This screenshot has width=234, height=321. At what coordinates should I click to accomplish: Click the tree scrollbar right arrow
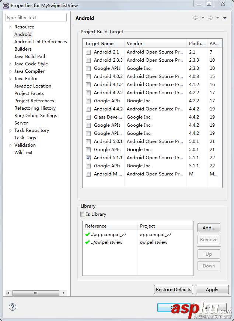pyautogui.click(x=63, y=293)
